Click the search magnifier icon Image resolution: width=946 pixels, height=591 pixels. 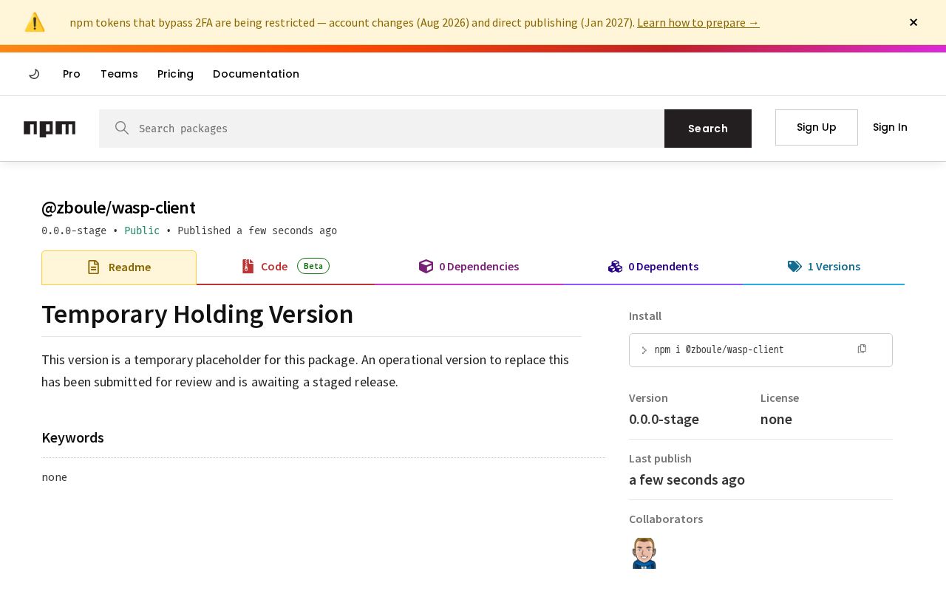pos(122,128)
